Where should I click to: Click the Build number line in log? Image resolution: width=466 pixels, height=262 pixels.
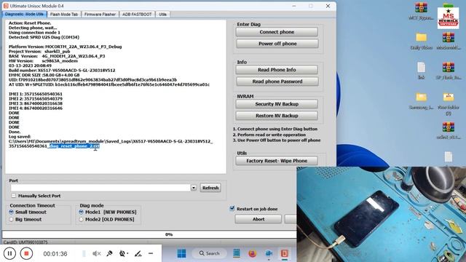click(x=62, y=71)
